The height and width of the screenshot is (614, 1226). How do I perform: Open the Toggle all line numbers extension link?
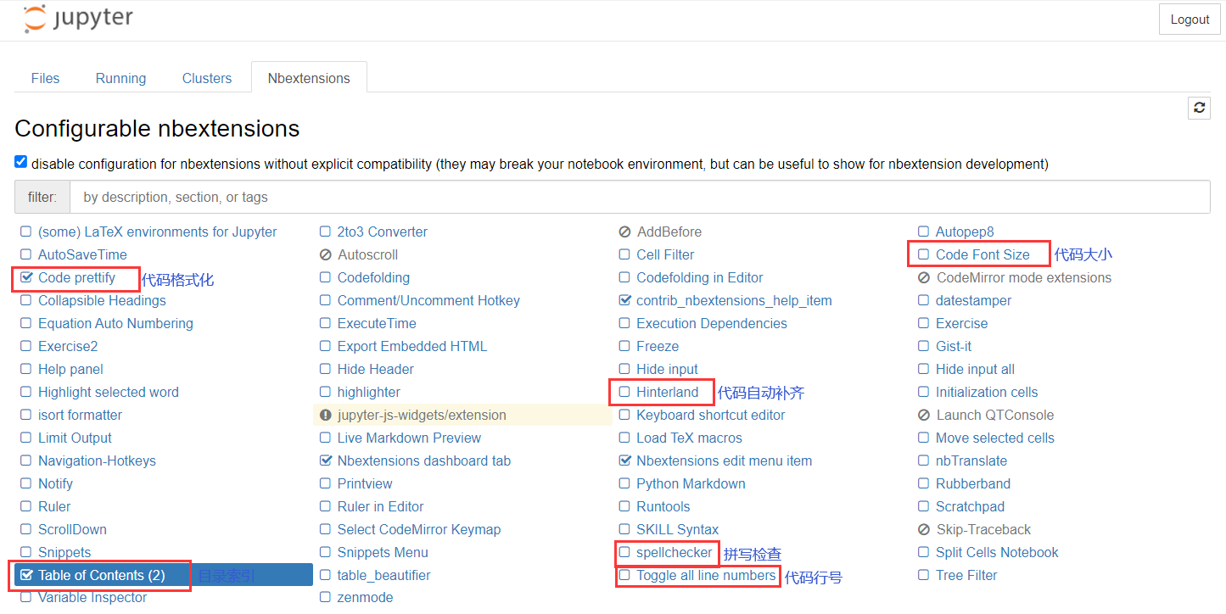click(706, 575)
